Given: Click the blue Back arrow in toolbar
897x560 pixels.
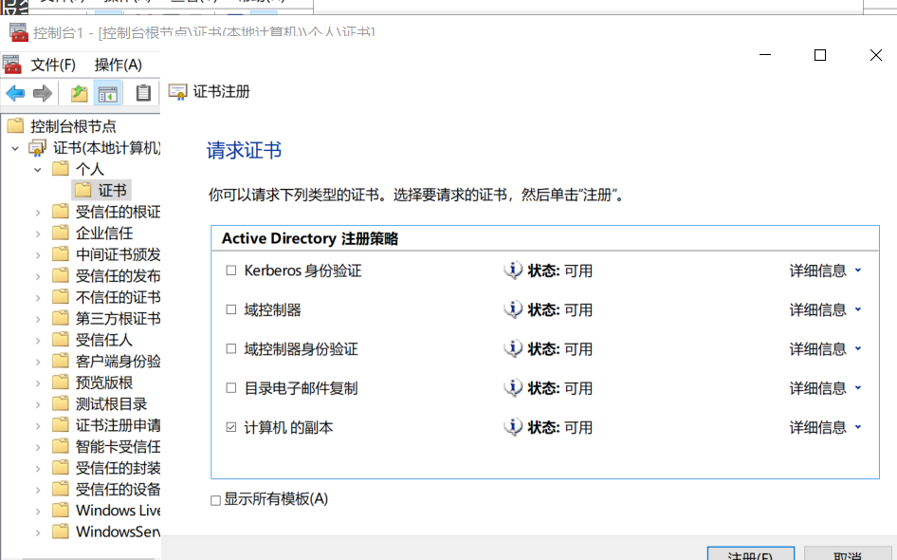Looking at the screenshot, I should pos(15,93).
